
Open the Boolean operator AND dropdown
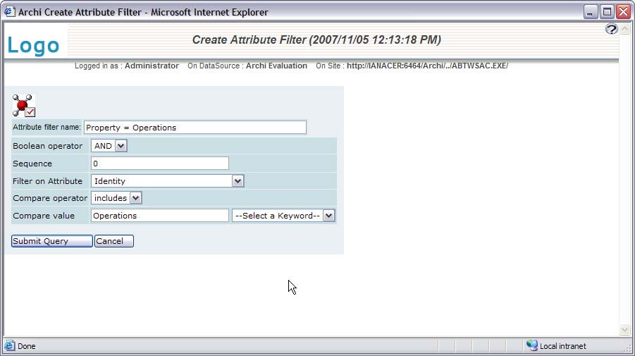click(x=109, y=146)
